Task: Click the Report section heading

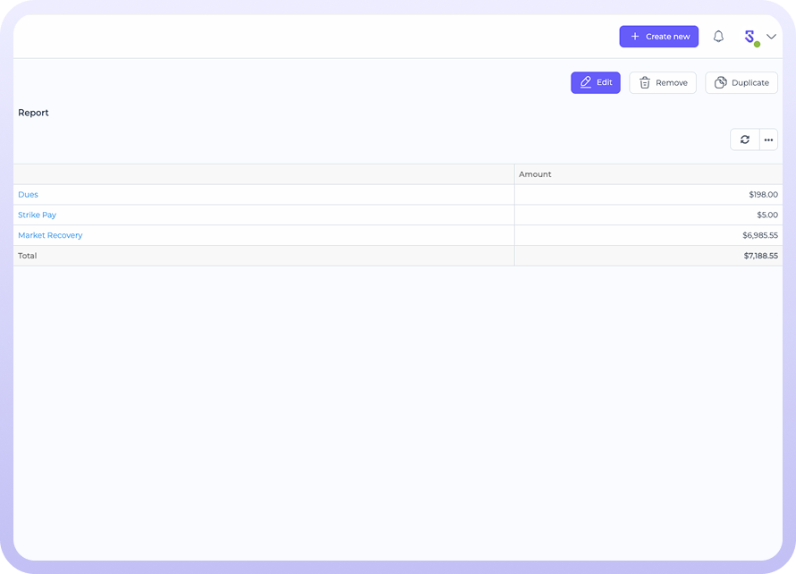Action: pos(33,113)
